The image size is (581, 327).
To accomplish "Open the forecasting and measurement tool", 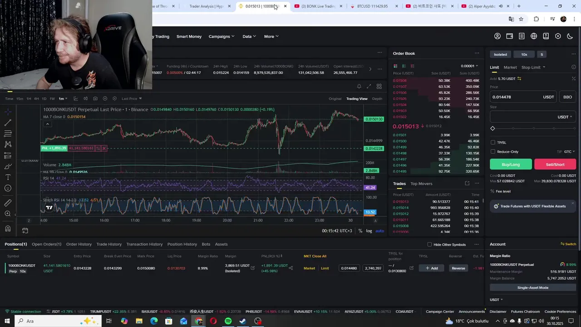I will [x=8, y=155].
